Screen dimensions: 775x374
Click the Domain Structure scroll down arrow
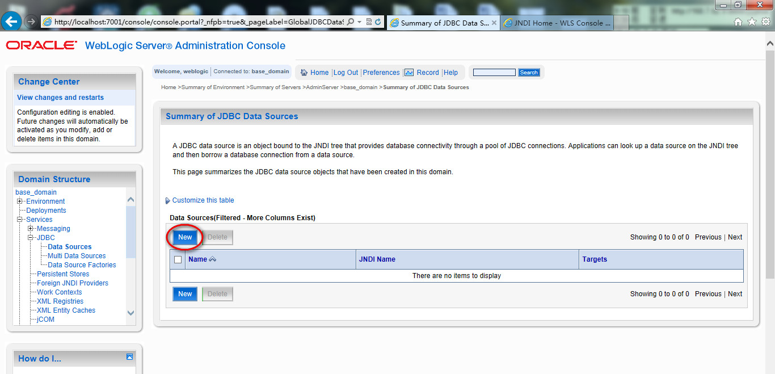pyautogui.click(x=131, y=313)
